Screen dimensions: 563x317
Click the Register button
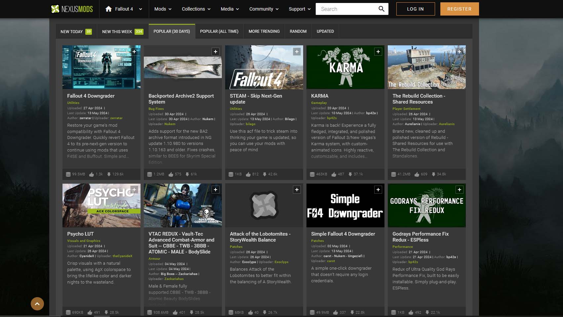[x=460, y=9]
